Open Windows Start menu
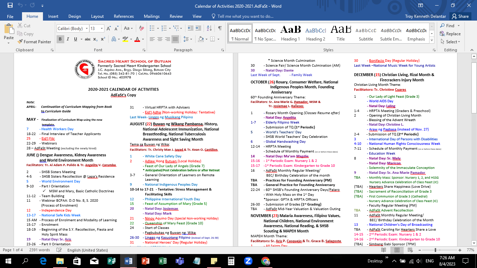Screen dimensions: 477x268 [8, 261]
